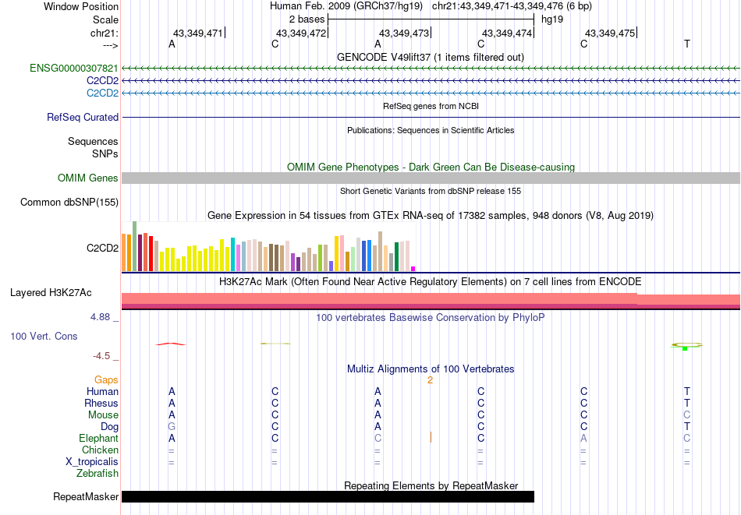Click the Elephant species row label
The image size is (741, 515).
click(x=99, y=438)
